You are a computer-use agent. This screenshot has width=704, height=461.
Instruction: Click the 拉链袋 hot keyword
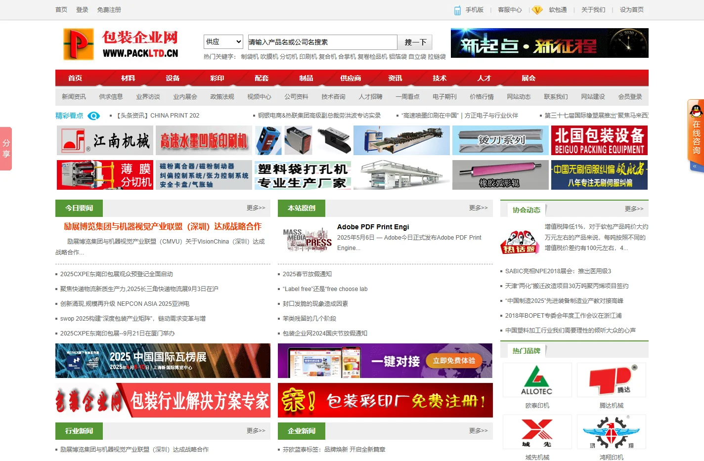tap(437, 57)
